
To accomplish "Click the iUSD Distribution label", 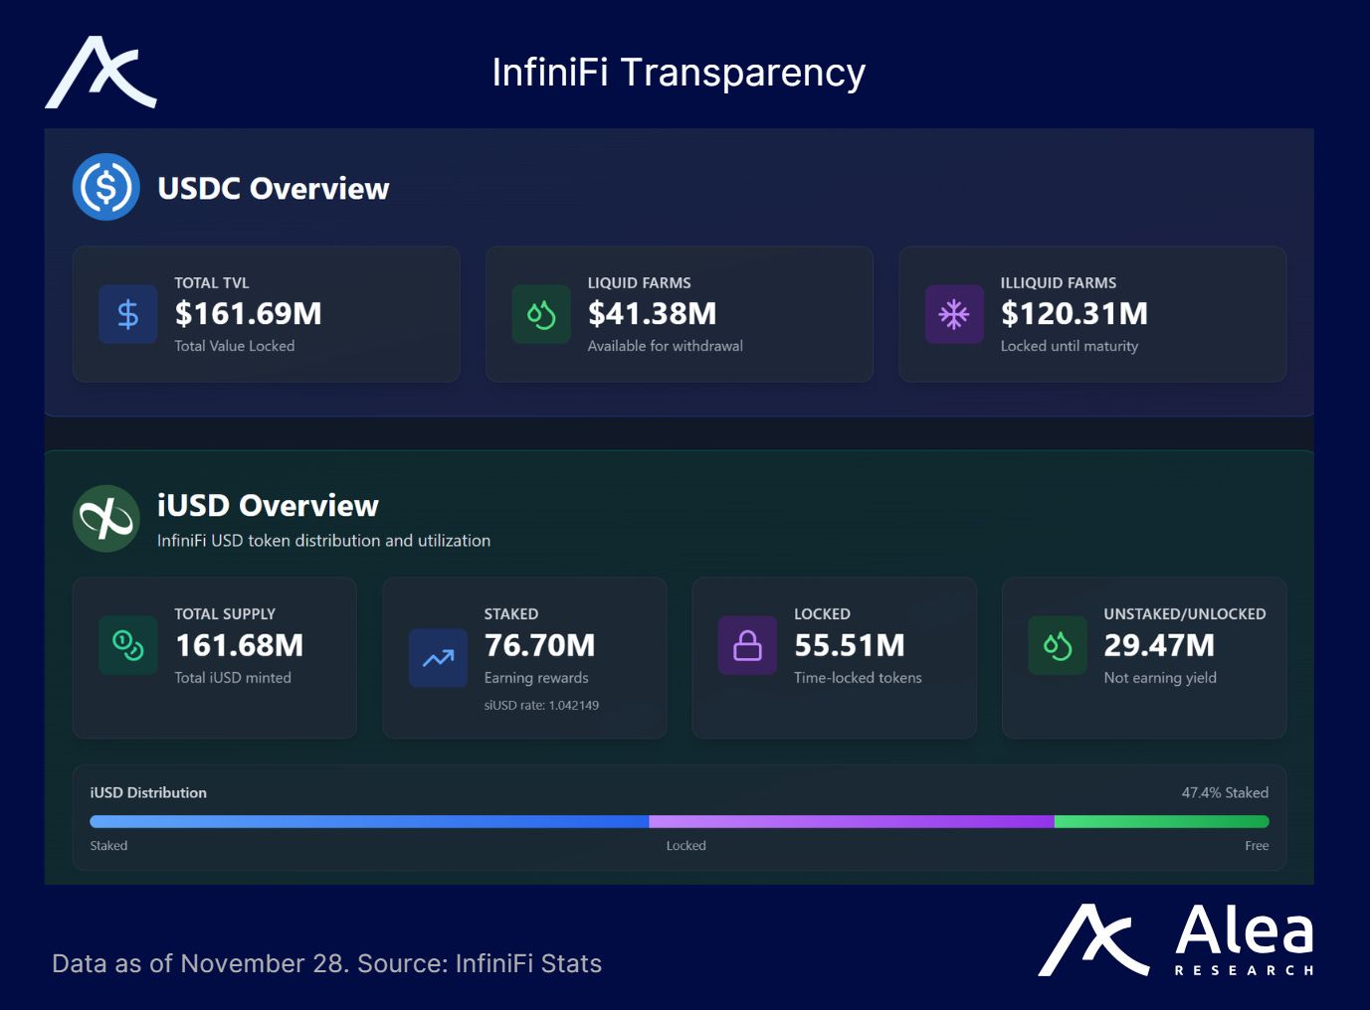I will (x=148, y=792).
